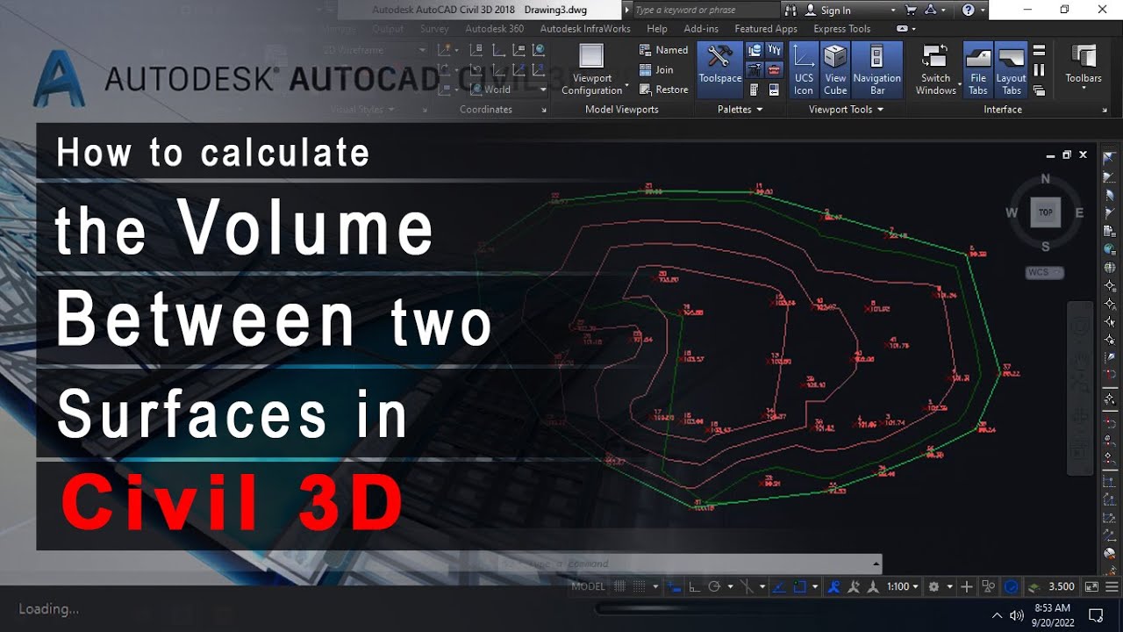Tile windows horizontally in the Interface panel

(x=1039, y=50)
